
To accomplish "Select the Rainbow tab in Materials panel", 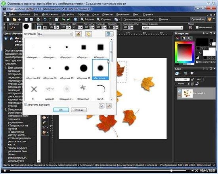I will (x=184, y=38).
